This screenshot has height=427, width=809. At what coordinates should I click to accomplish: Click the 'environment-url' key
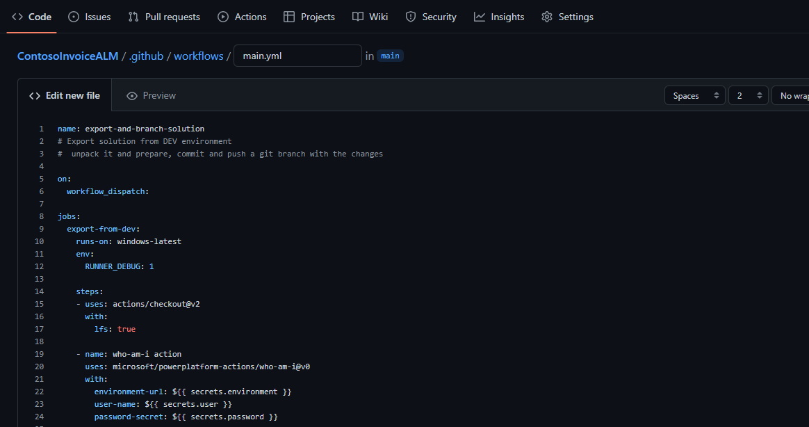pos(129,392)
